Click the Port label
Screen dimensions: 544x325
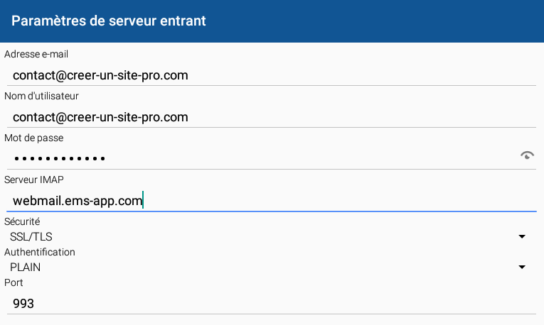[14, 282]
